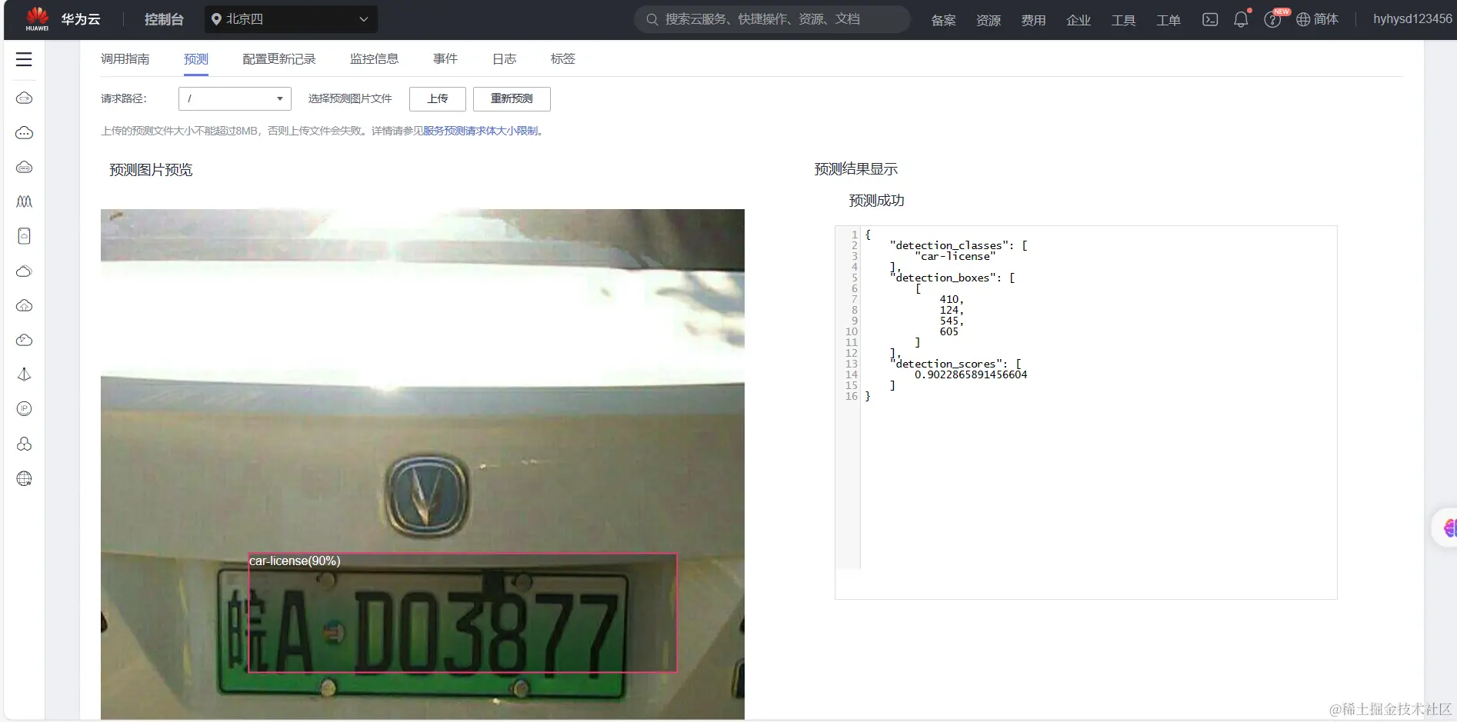This screenshot has height=722, width=1457.
Task: Open the 企业 menu
Action: click(x=1079, y=20)
